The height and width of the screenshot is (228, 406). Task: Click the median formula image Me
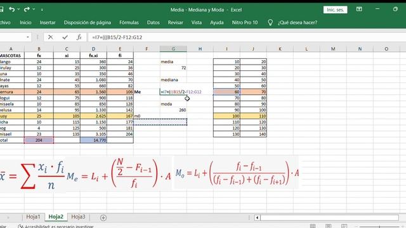(x=119, y=174)
